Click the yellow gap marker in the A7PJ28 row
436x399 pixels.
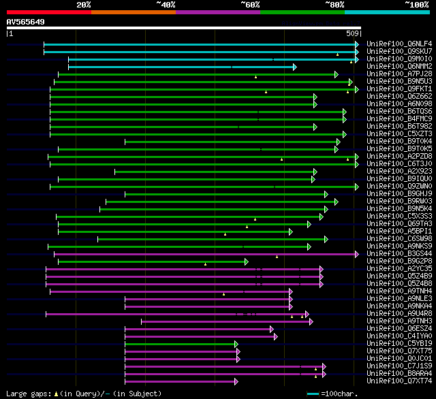tap(256, 77)
